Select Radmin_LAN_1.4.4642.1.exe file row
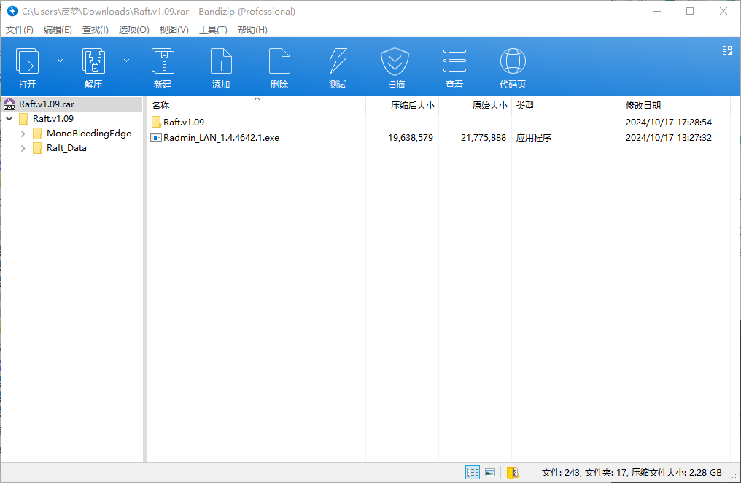The width and height of the screenshot is (741, 483). (221, 138)
